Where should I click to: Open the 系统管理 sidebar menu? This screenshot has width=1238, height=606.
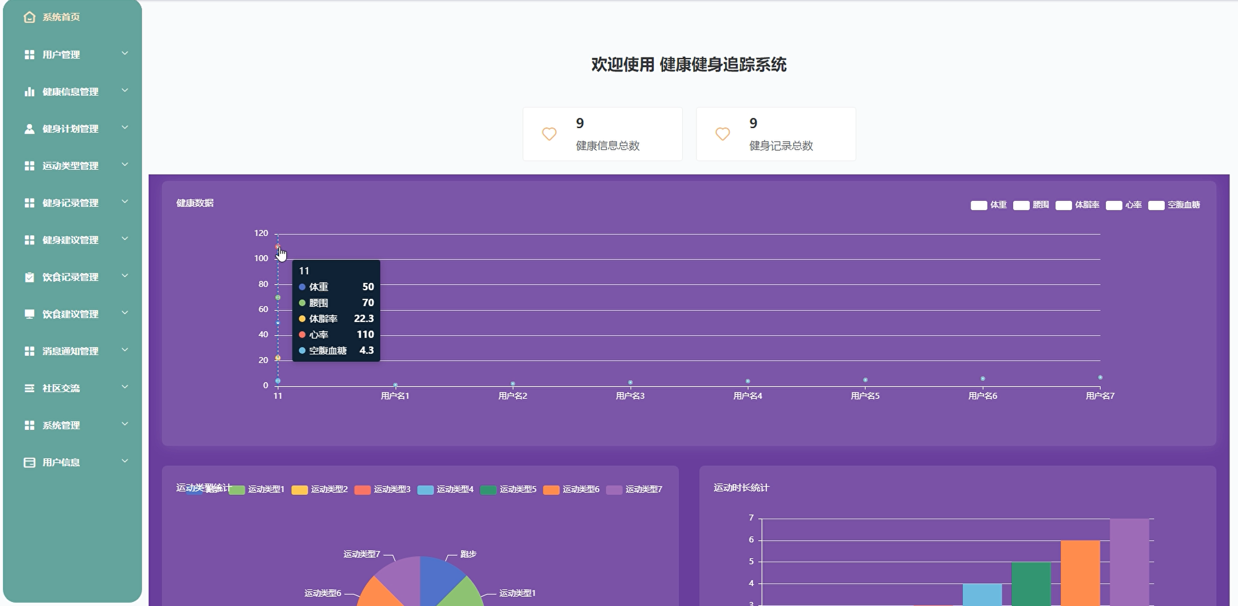click(72, 425)
